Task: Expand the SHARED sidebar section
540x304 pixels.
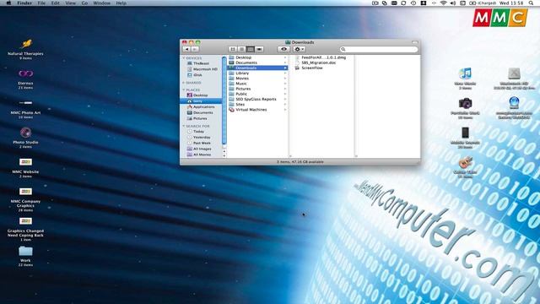Action: click(184, 83)
